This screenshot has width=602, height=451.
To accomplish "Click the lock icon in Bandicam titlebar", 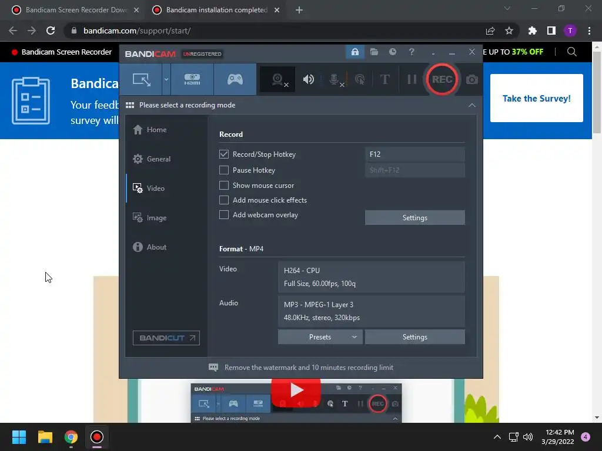I will click(354, 52).
